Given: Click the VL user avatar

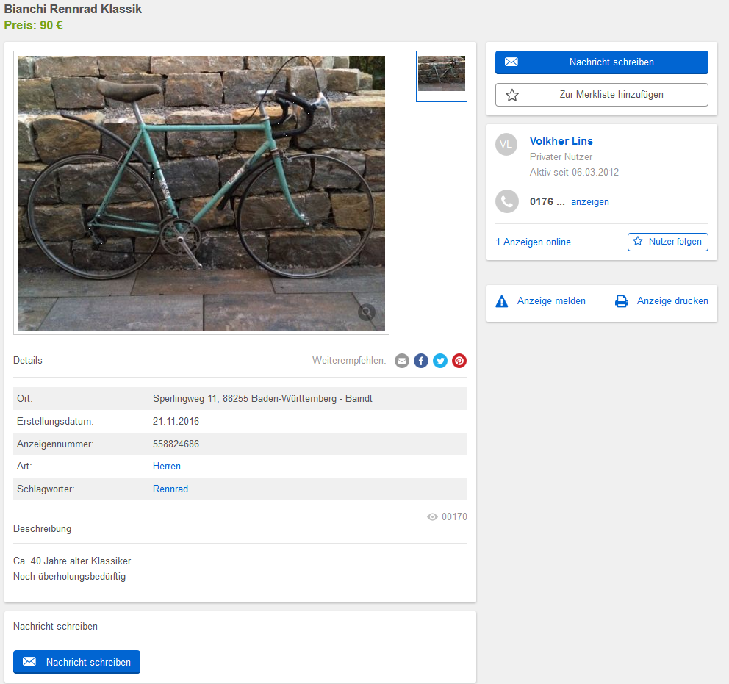Looking at the screenshot, I should 507,145.
